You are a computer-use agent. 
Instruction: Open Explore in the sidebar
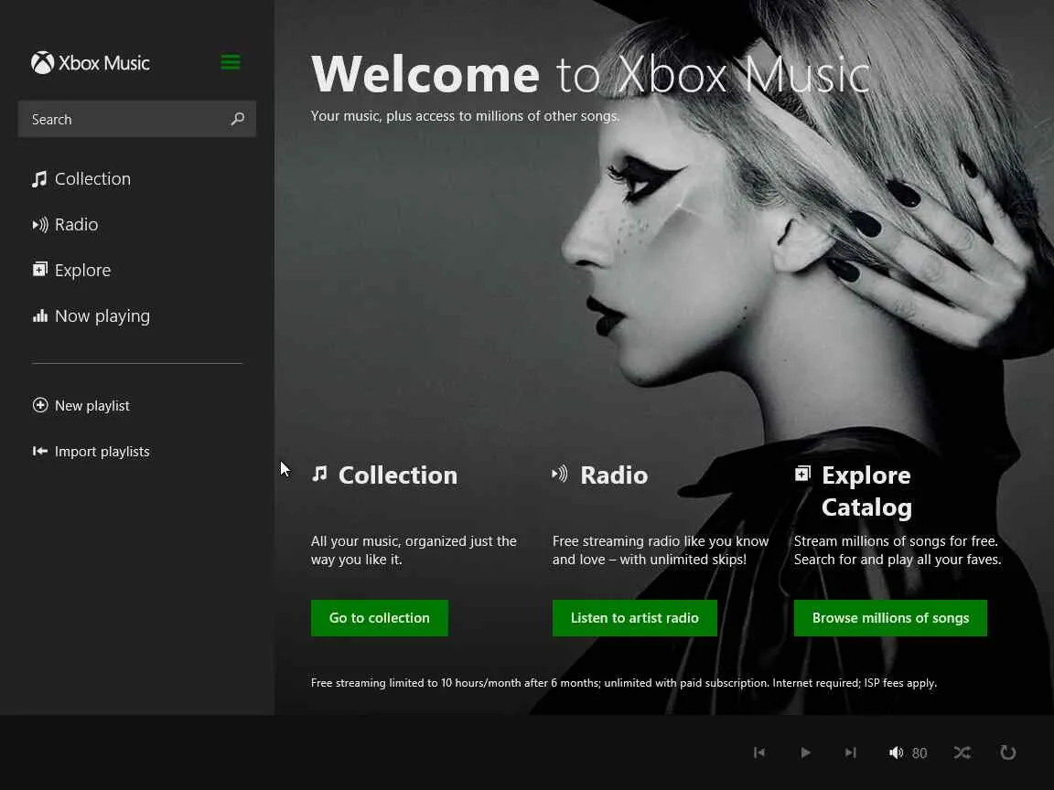pyautogui.click(x=82, y=270)
